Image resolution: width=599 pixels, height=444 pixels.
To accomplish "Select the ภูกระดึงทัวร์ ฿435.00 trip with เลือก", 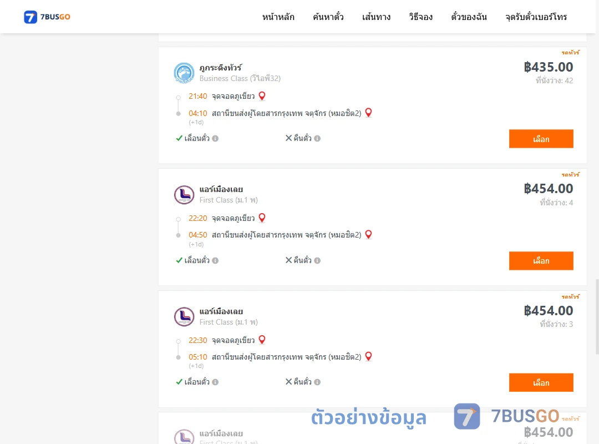I will coord(541,139).
